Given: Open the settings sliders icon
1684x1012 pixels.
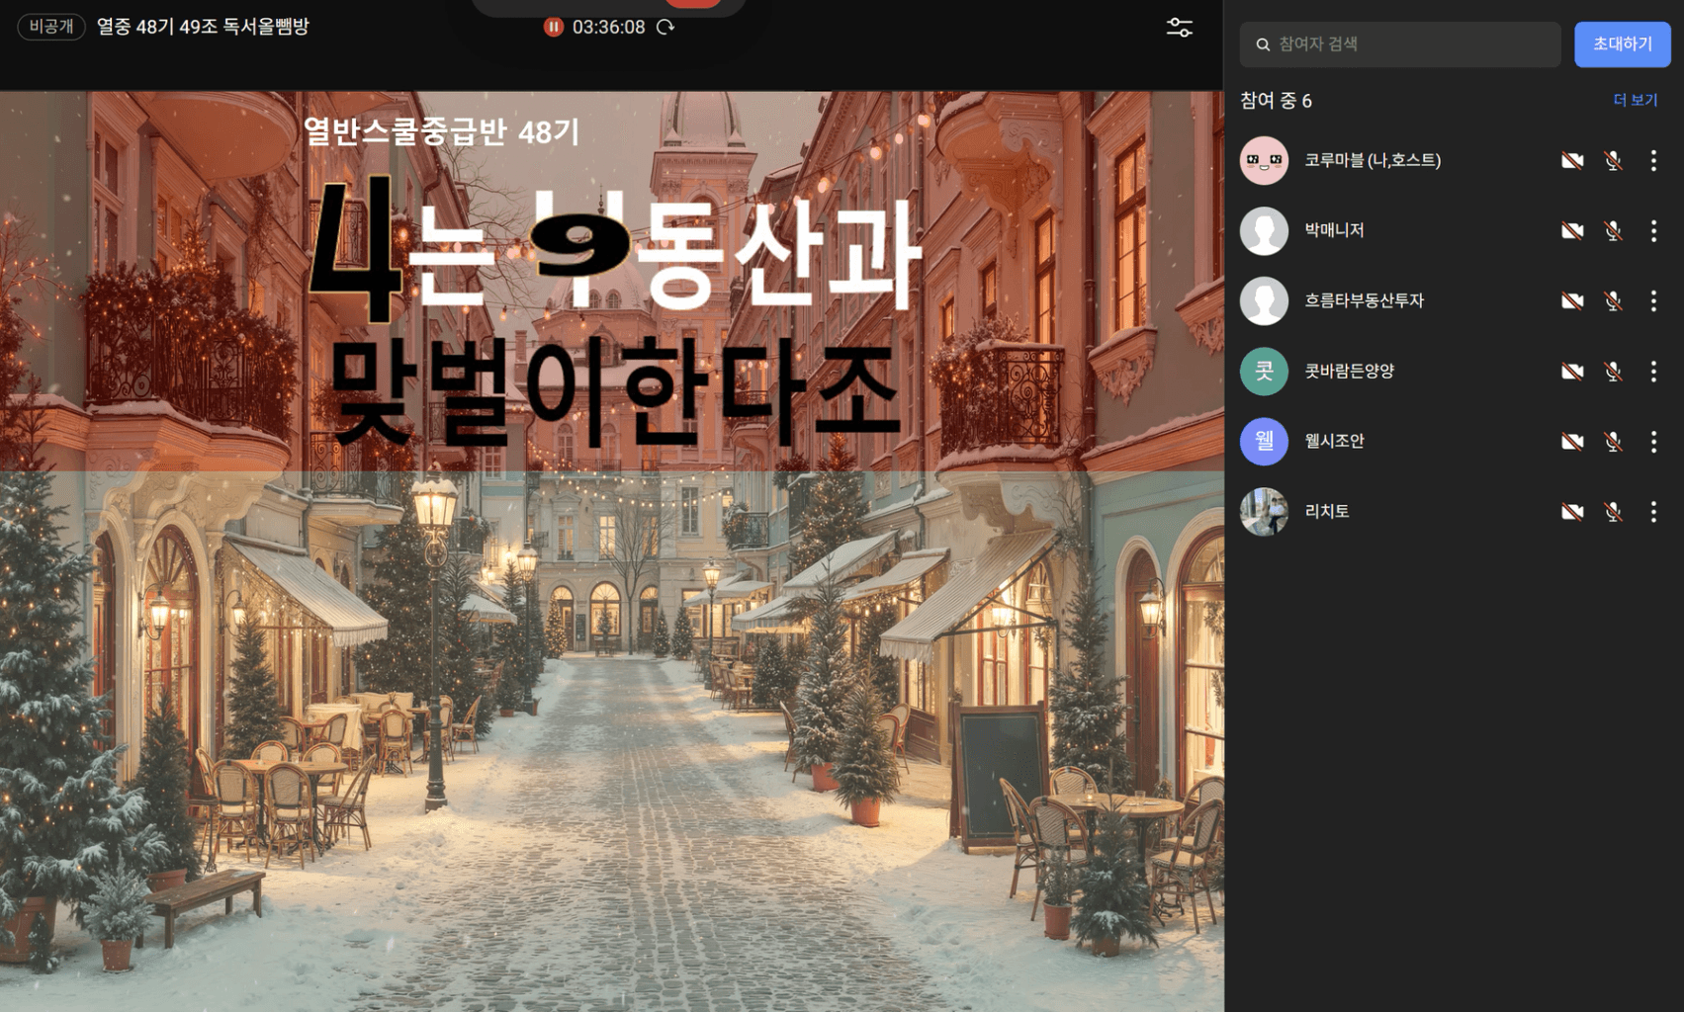Looking at the screenshot, I should [1179, 28].
